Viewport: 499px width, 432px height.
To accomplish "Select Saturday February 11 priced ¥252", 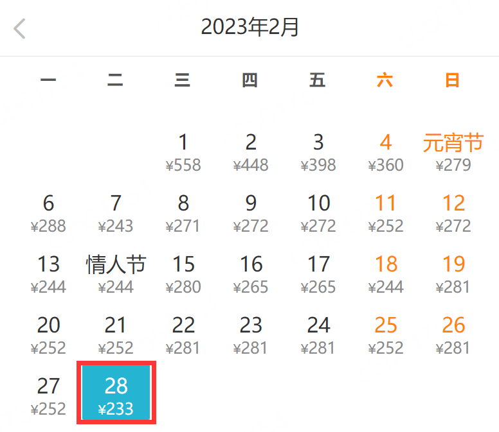I will [x=386, y=214].
